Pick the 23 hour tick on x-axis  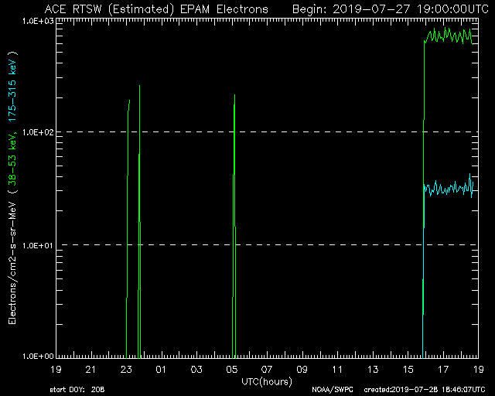point(126,369)
